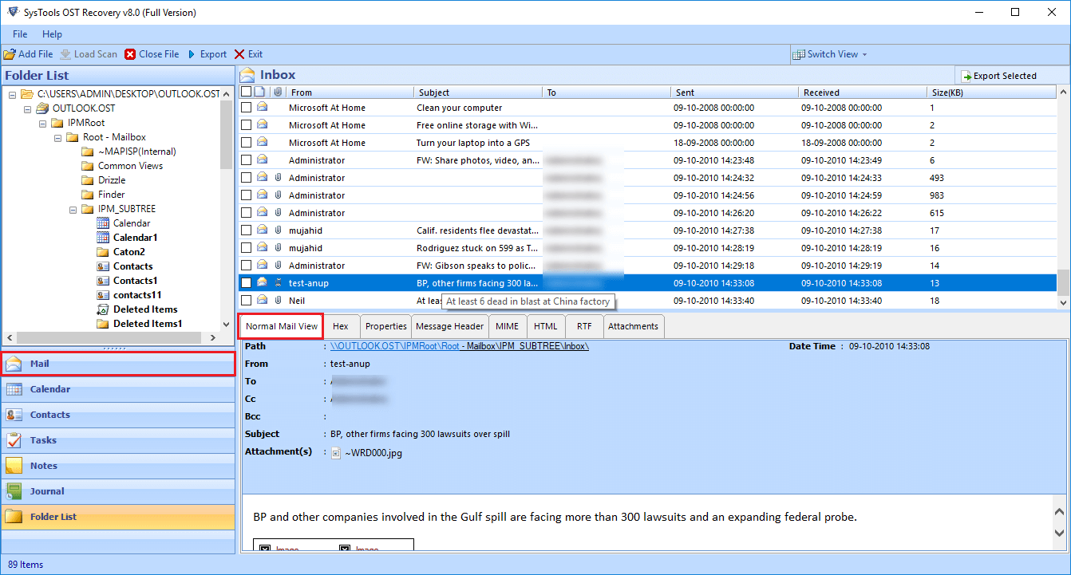This screenshot has height=575, width=1071.
Task: Click the Tasks navigation icon
Action: click(14, 440)
